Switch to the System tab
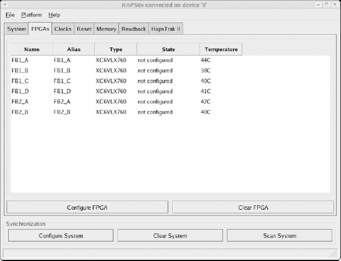The height and width of the screenshot is (261, 341). 17,29
